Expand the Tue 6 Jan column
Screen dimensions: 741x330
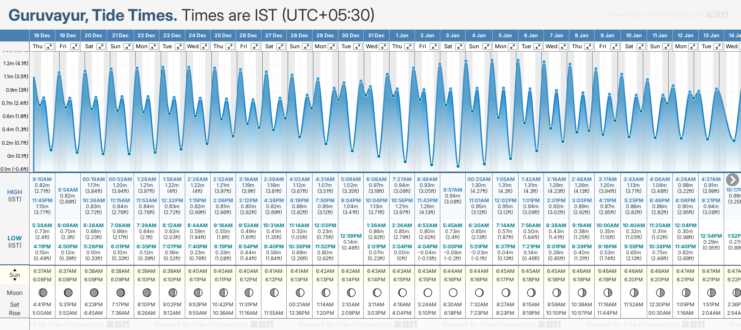(x=538, y=47)
